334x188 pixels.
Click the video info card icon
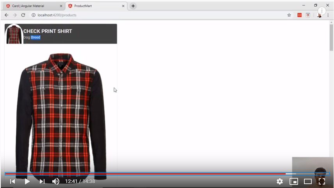pos(322,11)
